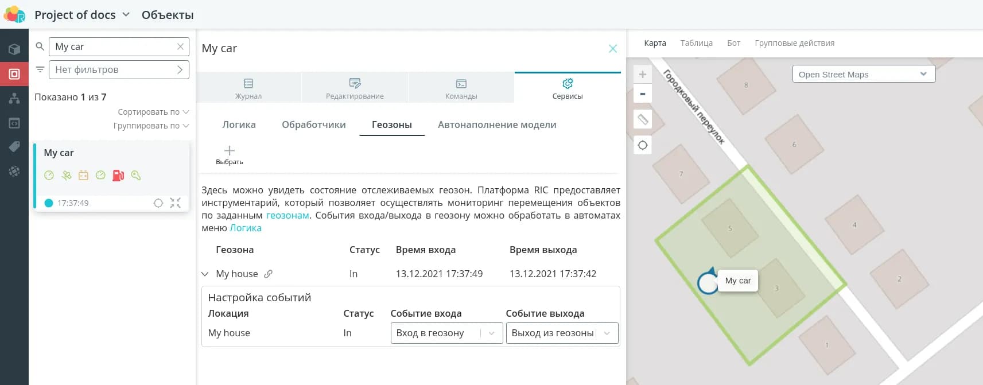Image resolution: width=983 pixels, height=385 pixels.
Task: Open the entry event geozone dropdown
Action: coord(446,333)
